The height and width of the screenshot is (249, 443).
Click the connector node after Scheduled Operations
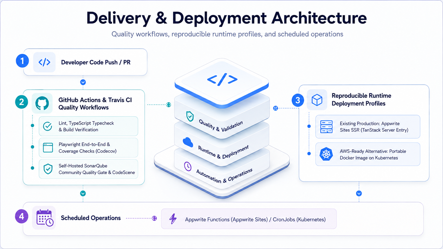point(154,218)
